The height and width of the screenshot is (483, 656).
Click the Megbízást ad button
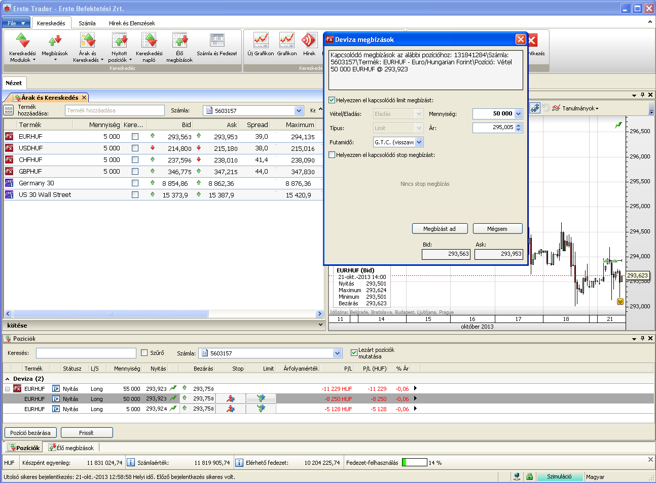(439, 229)
